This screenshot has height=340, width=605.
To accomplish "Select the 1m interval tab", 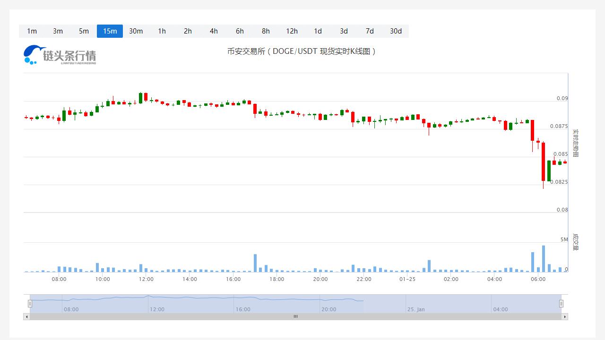I will tap(32, 31).
